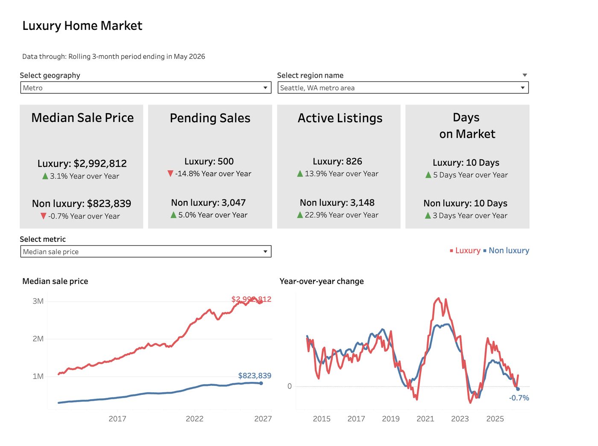598x446 pixels.
Task: Open the Select metric dropdown
Action: tap(146, 252)
